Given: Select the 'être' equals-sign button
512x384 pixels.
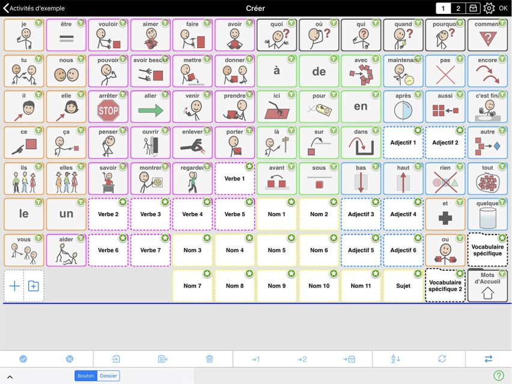Looking at the screenshot, I should pyautogui.click(x=66, y=35).
